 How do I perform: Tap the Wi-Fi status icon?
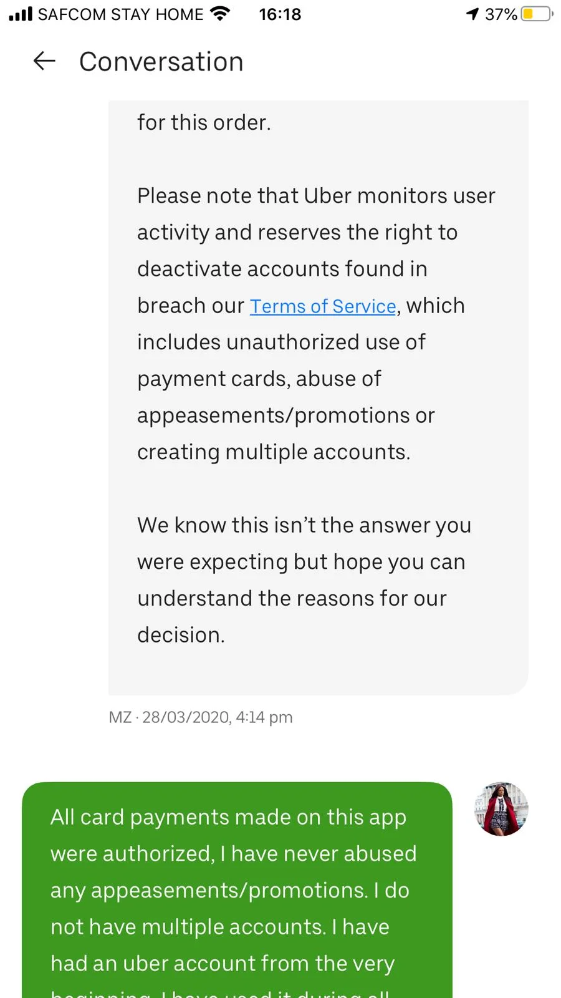click(x=219, y=14)
